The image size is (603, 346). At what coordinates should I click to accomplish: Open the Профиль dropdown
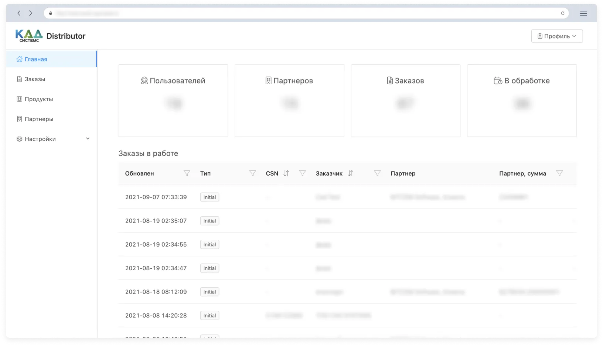click(557, 36)
